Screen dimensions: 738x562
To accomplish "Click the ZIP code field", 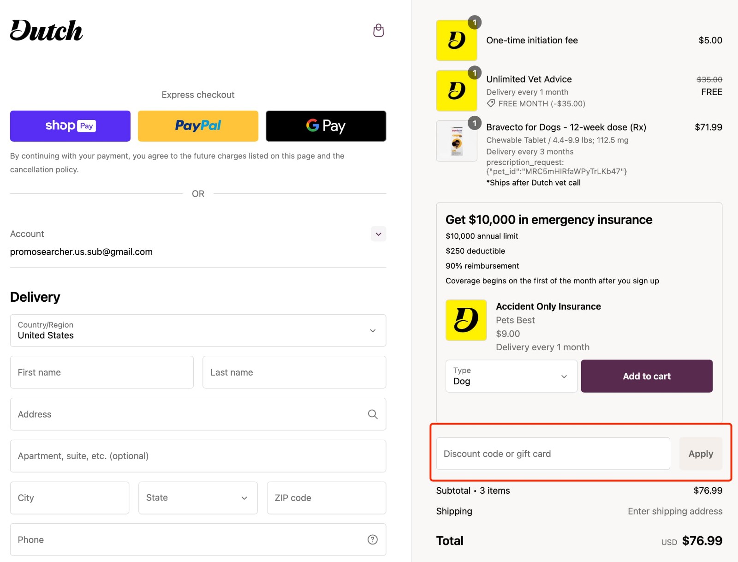I will (326, 498).
